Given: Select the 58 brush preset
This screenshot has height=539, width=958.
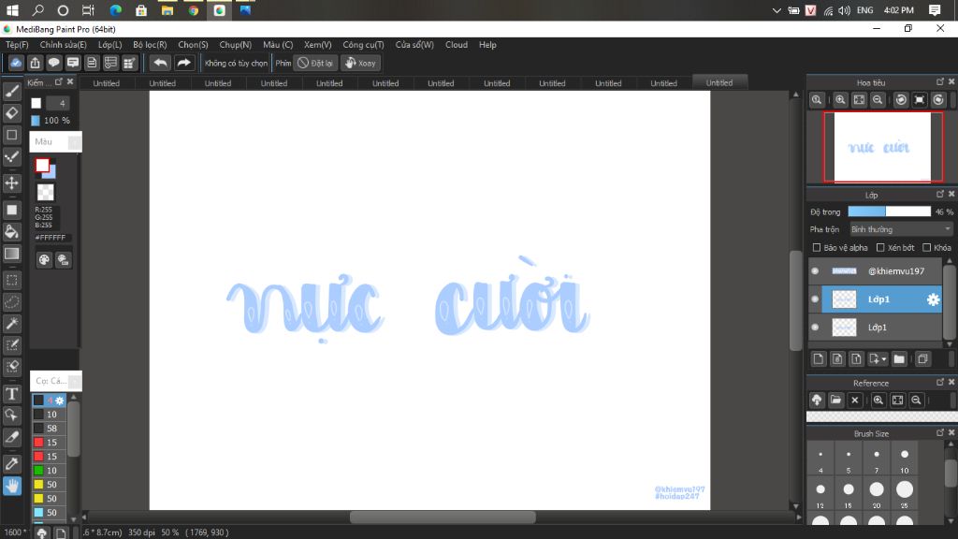Looking at the screenshot, I should click(49, 429).
